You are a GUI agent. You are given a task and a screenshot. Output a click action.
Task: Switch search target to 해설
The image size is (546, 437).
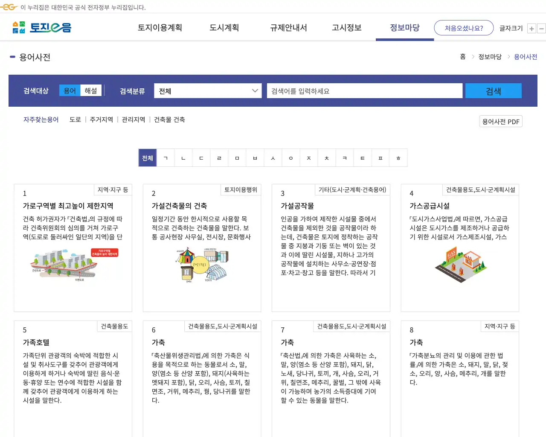coord(91,90)
